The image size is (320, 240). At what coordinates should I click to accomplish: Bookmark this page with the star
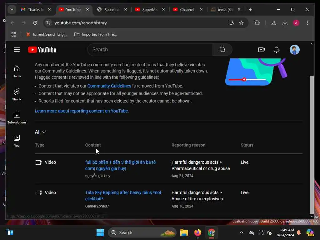[x=241, y=22]
